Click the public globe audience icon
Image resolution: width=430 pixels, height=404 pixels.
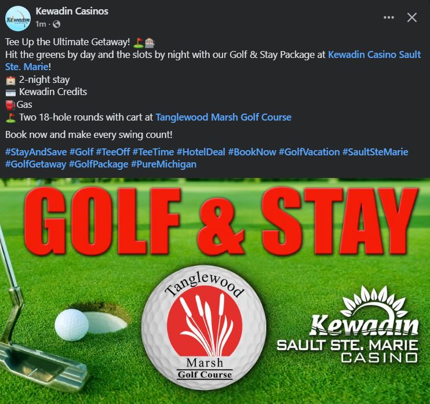click(x=56, y=24)
